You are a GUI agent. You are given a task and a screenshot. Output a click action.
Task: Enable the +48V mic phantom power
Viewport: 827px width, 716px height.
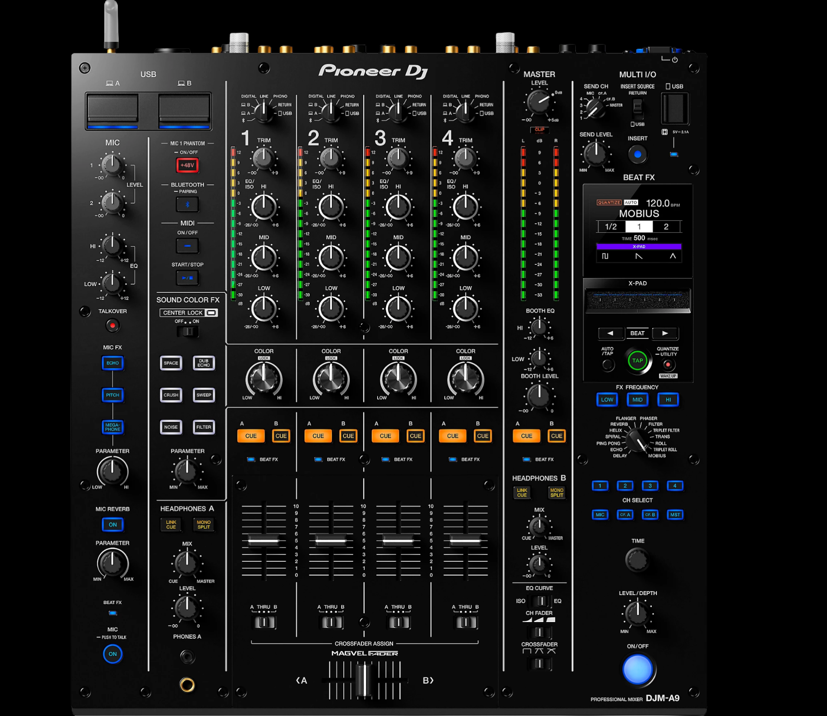point(187,165)
